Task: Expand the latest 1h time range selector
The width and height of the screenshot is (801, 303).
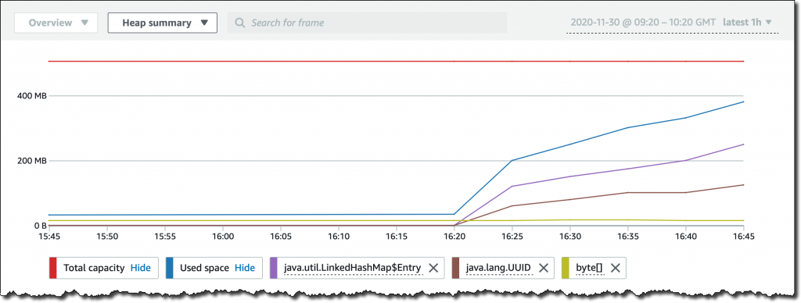Action: pyautogui.click(x=747, y=23)
